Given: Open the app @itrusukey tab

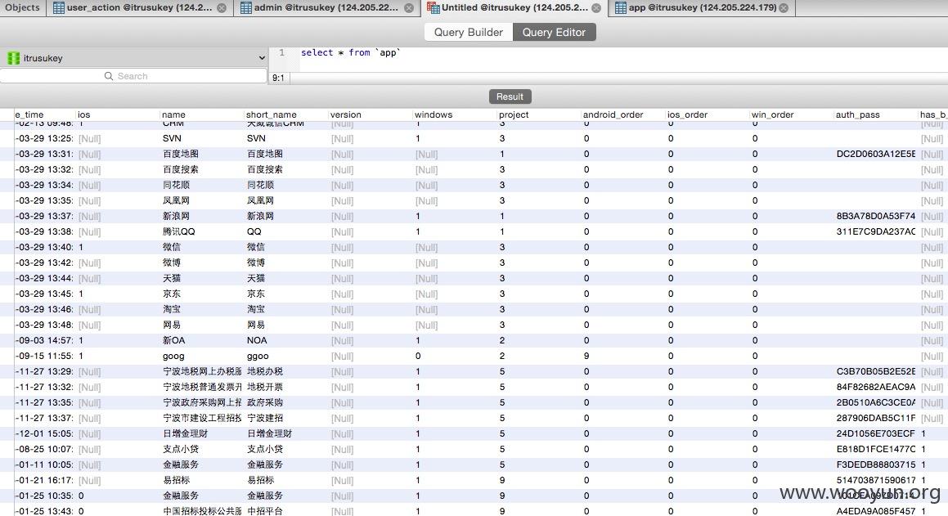Looking at the screenshot, I should (702, 8).
